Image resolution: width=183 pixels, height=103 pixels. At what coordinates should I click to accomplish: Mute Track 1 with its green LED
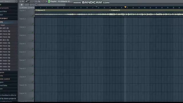tap(33, 16)
